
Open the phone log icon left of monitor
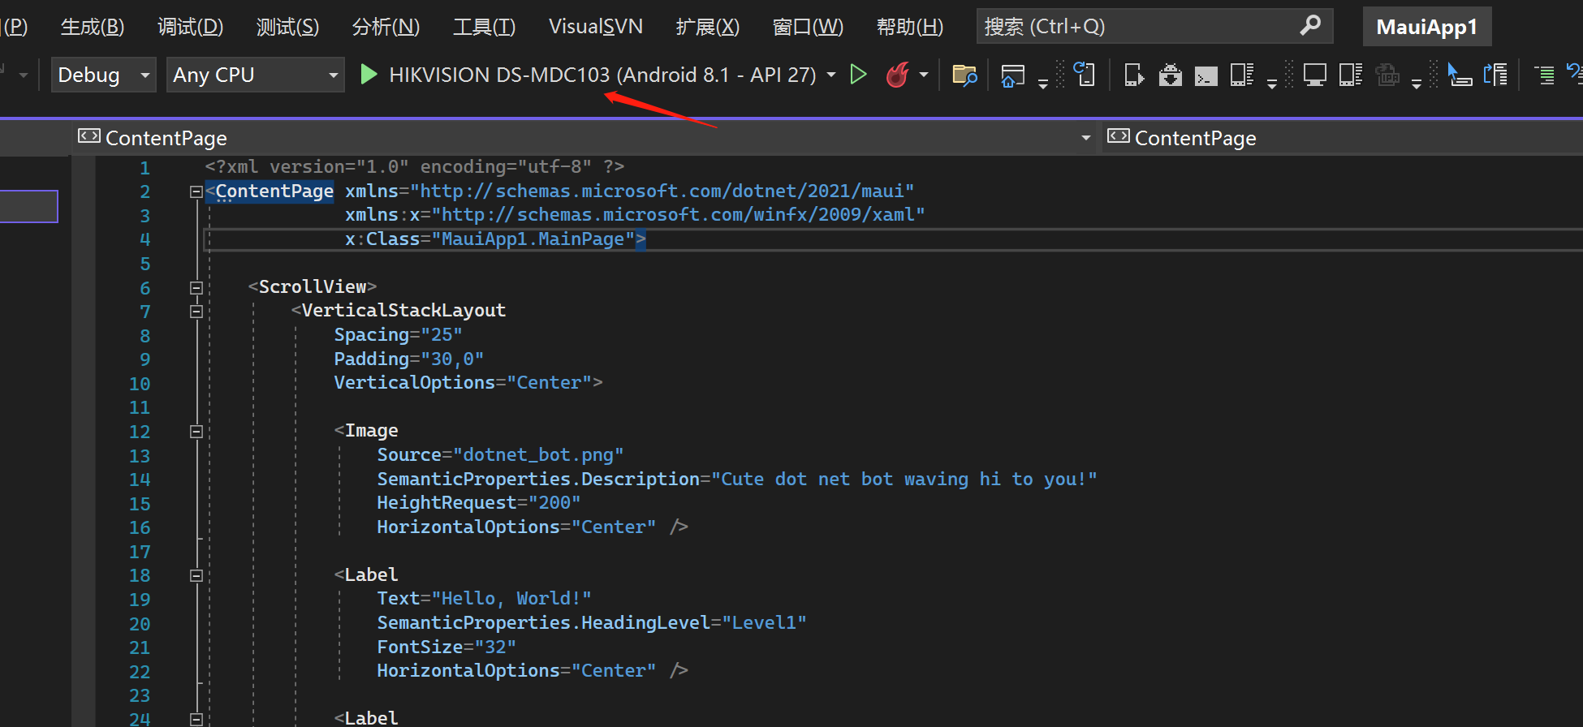(1242, 75)
